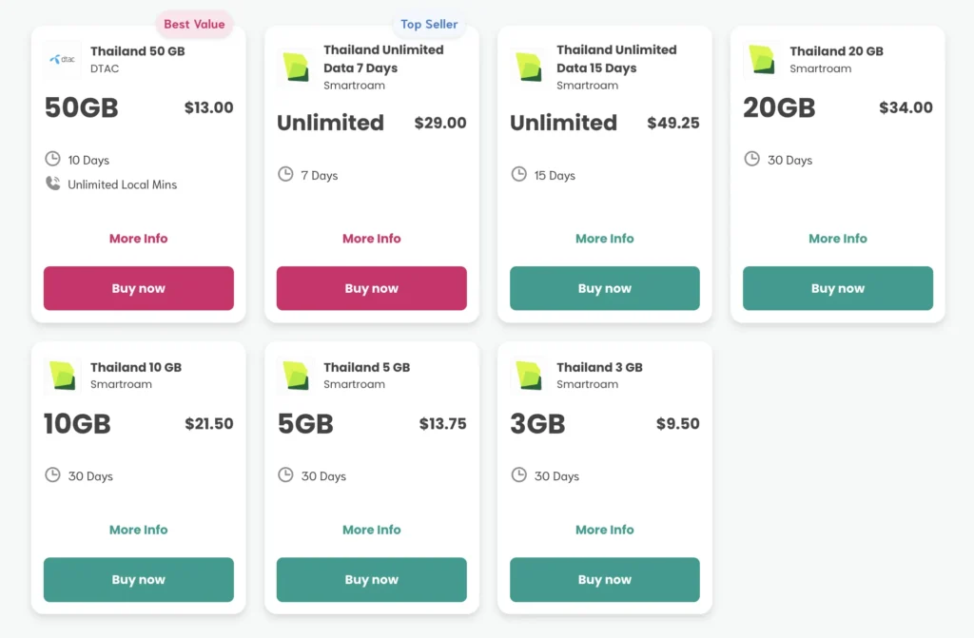The image size is (974, 638).
Task: Click Smartroam logo on Unlimited Data 7 Days
Action: tap(296, 67)
